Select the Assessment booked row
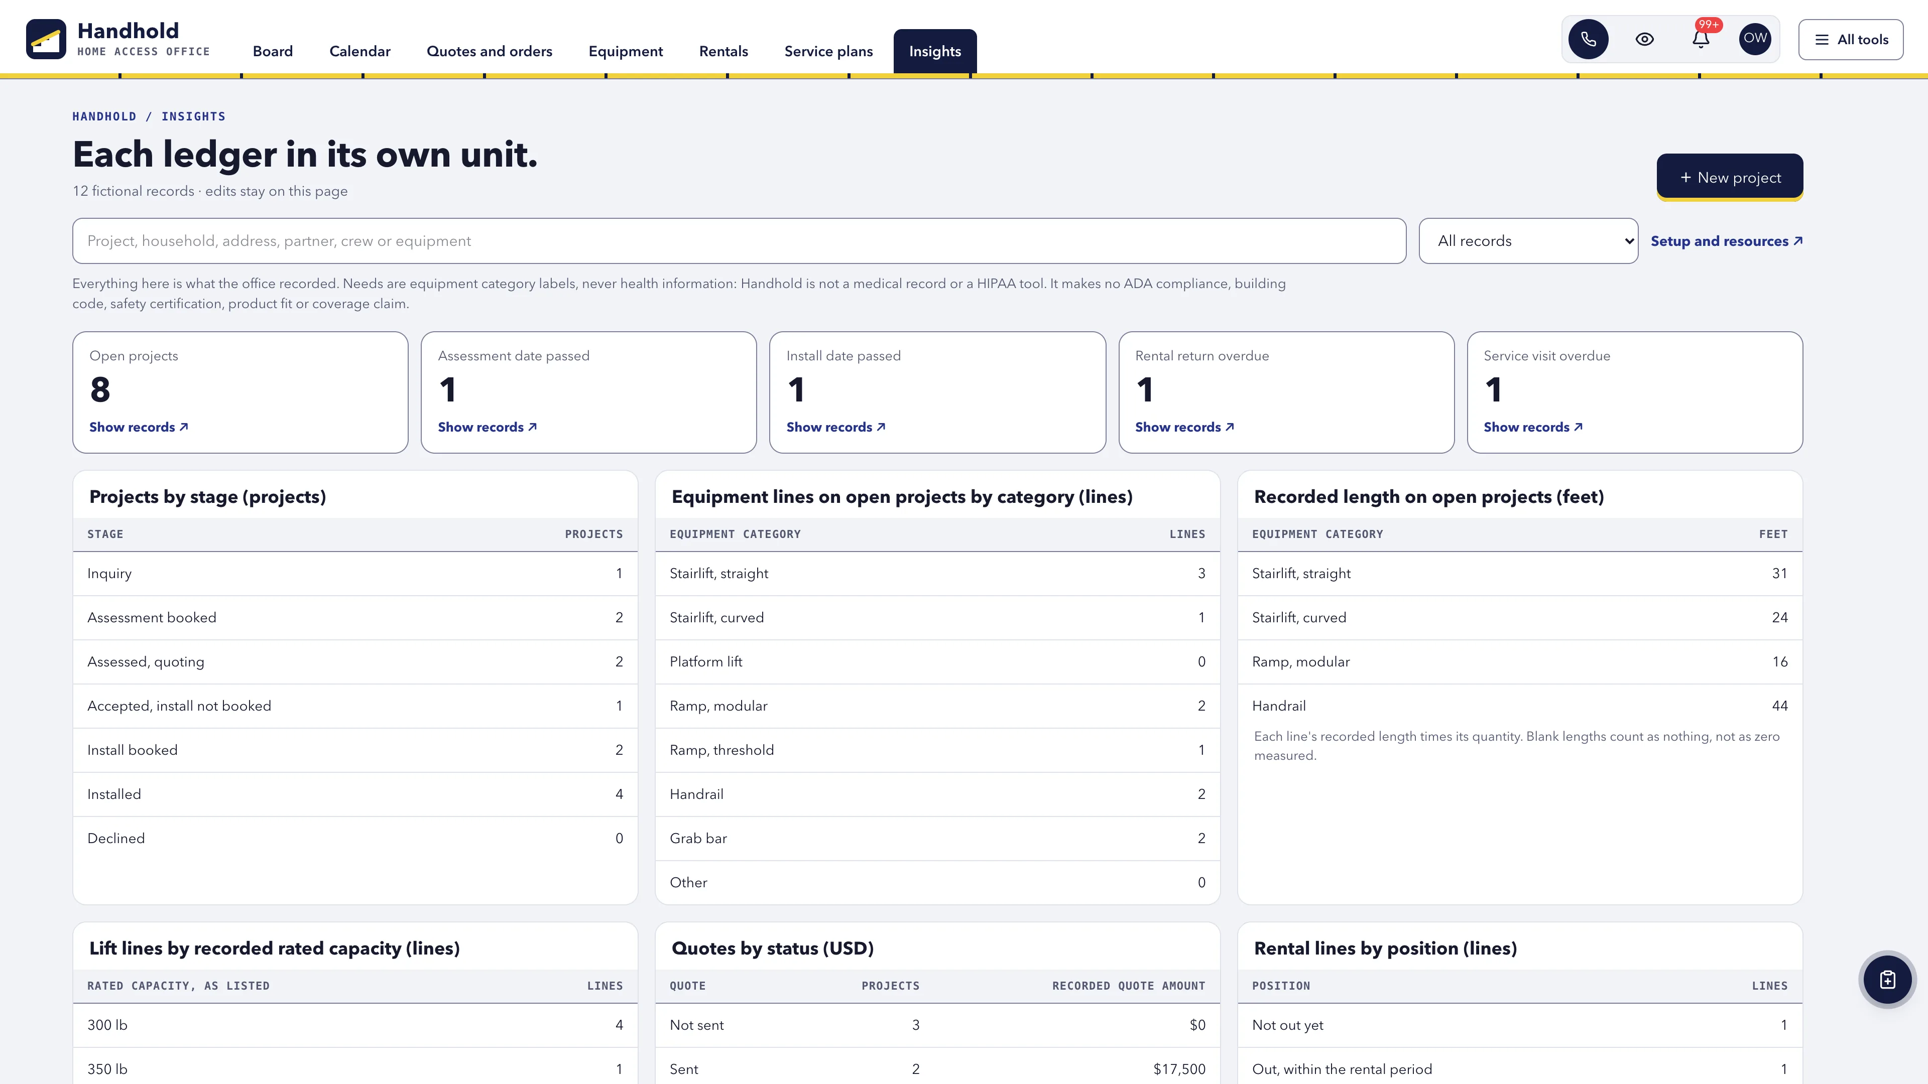The height and width of the screenshot is (1084, 1928). click(x=355, y=618)
